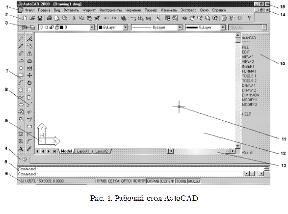Open the Черчение menu
The width and height of the screenshot is (288, 214).
[x=133, y=10]
